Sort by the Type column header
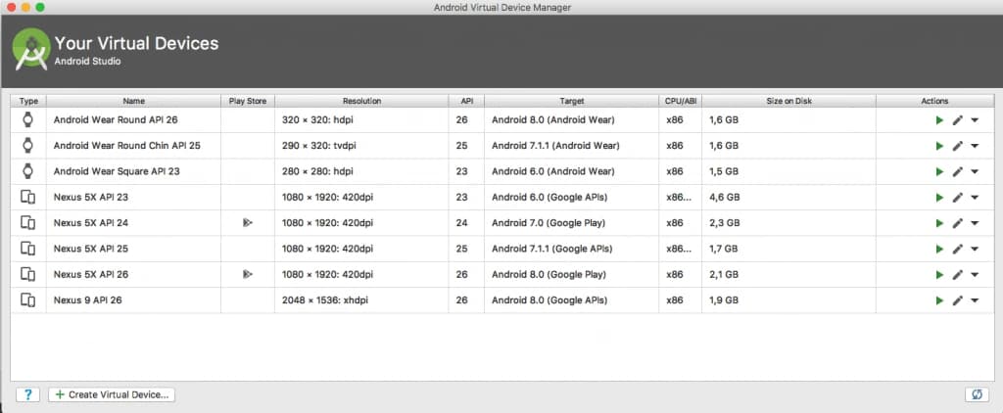Viewport: 1003px width, 413px height. point(28,101)
